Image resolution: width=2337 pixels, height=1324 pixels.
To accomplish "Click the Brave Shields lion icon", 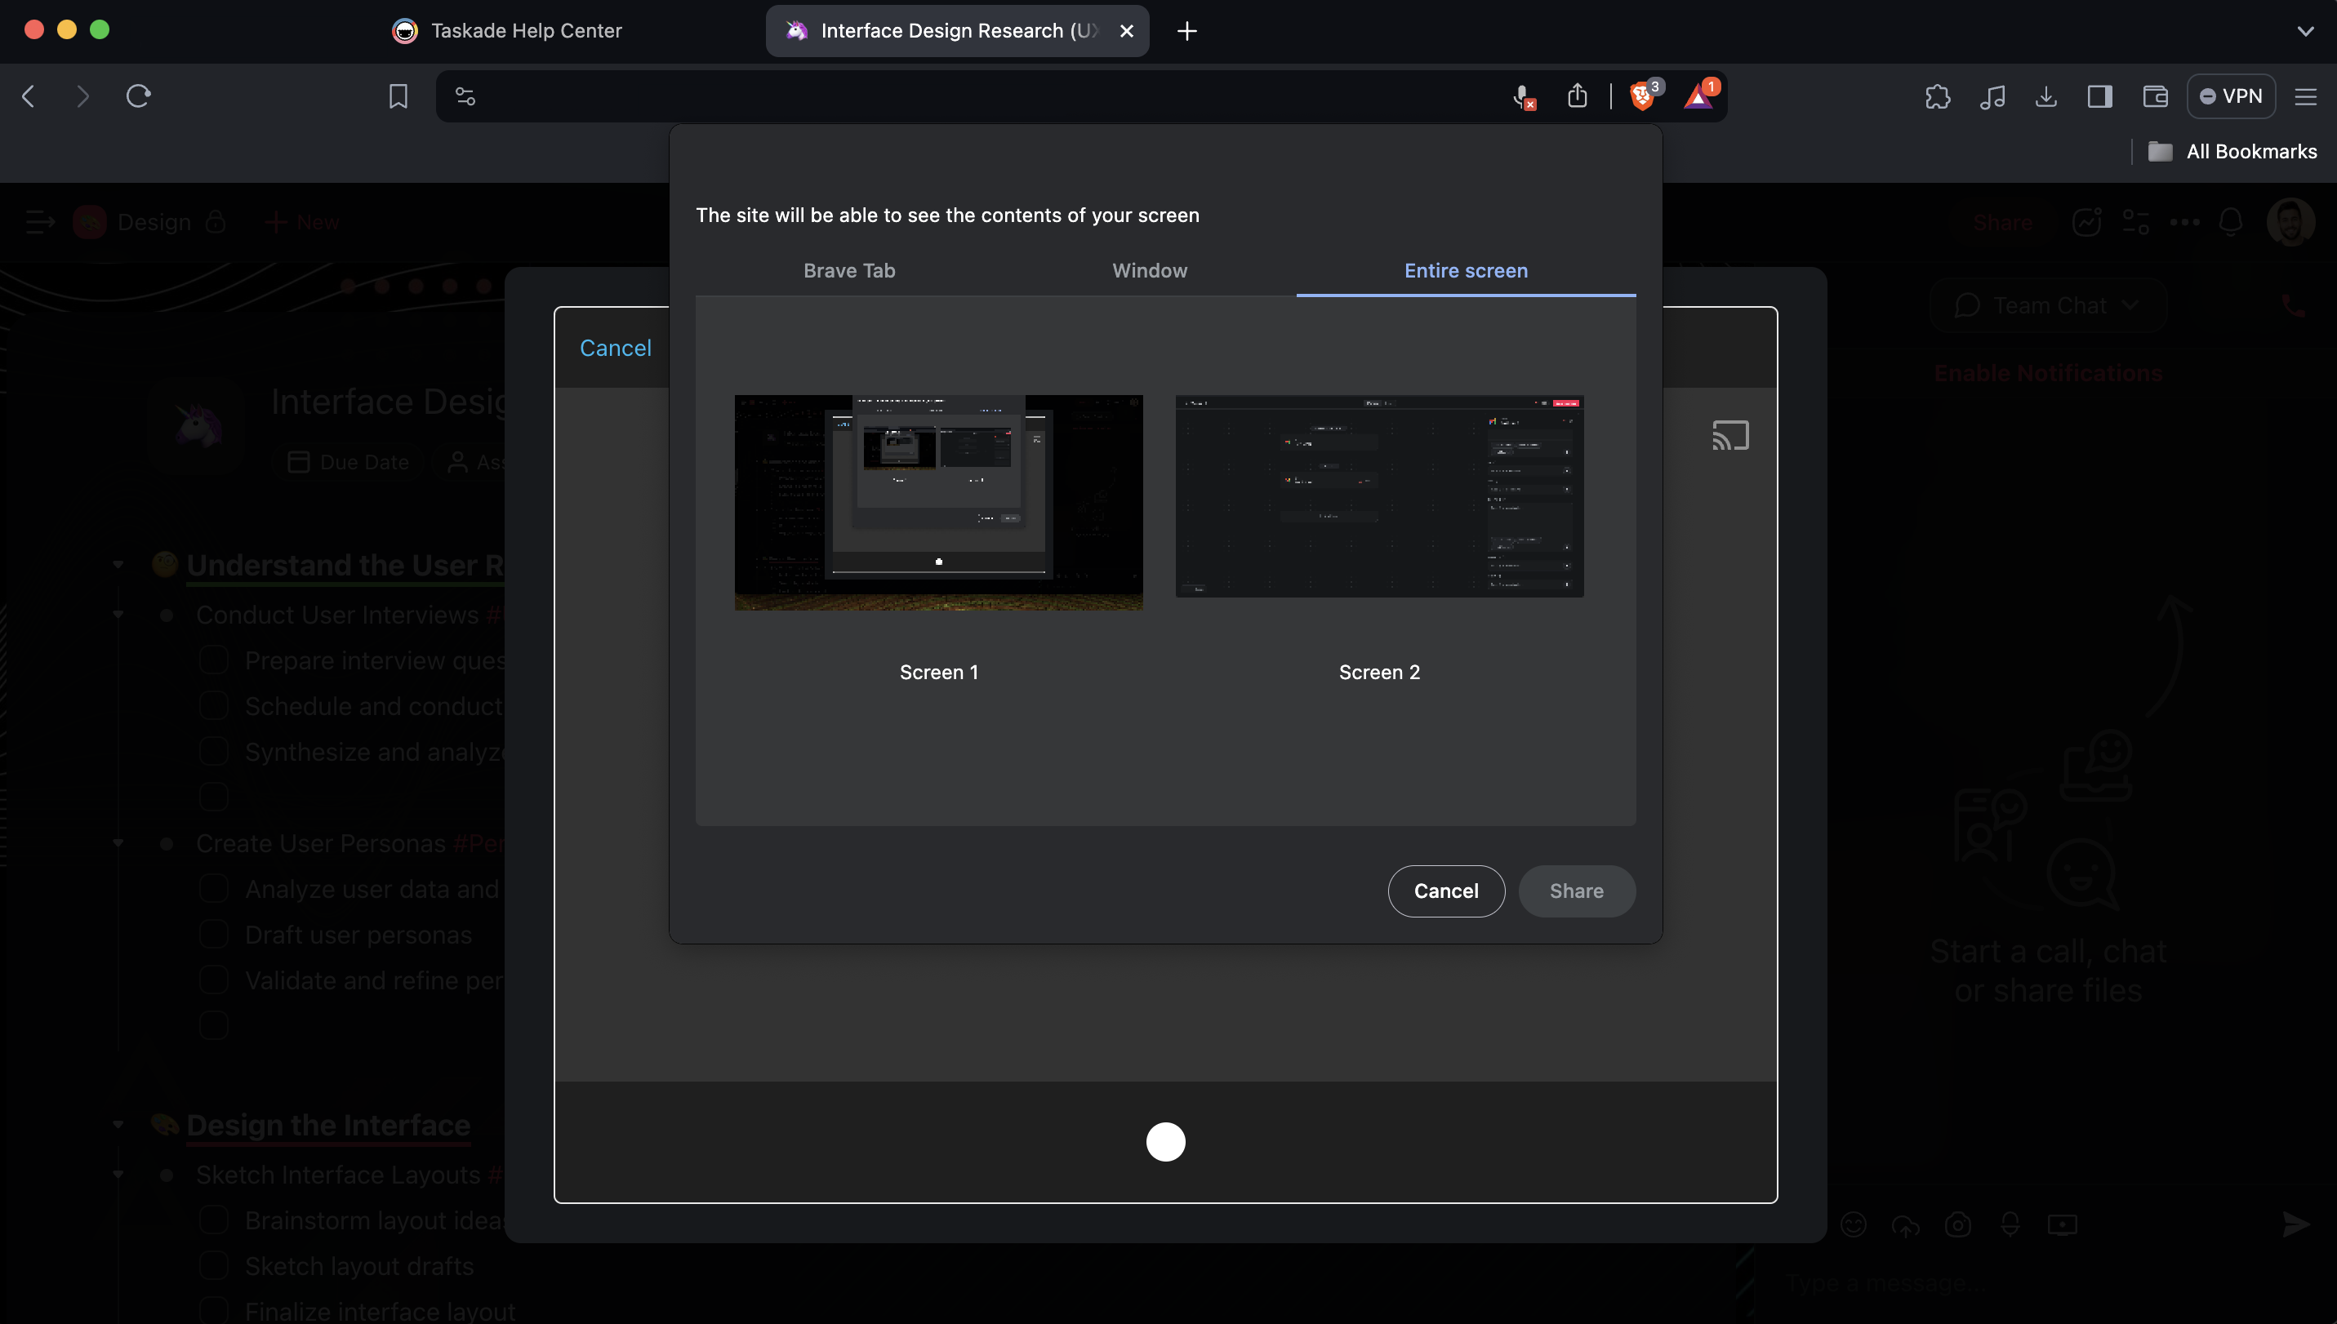I will (1642, 96).
